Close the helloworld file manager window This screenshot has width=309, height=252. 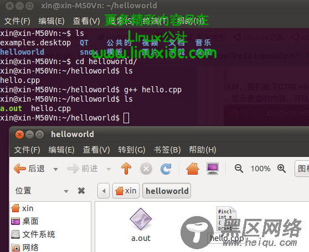(19, 135)
